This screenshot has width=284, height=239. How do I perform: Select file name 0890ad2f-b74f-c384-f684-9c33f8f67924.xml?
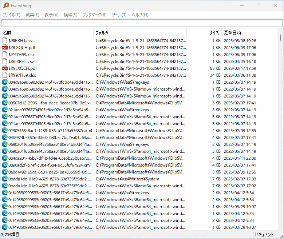pos(50,165)
